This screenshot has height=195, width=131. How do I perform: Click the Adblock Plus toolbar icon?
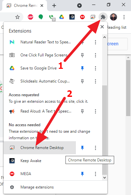click(x=30, y=17)
